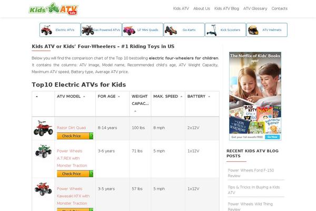Open the Razor Dirt Quad thumbnail image
Image resolution: width=316 pixels, height=211 pixels.
43,128
